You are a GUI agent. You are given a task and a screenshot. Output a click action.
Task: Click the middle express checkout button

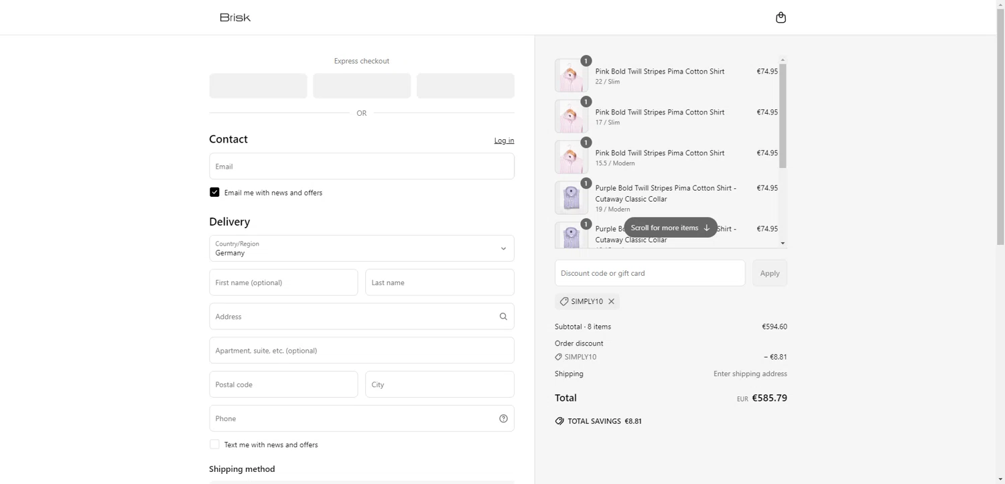362,86
